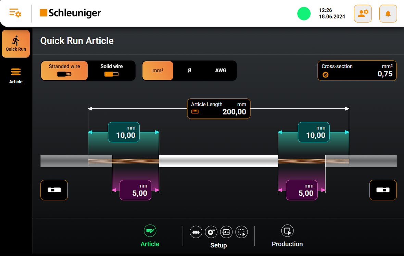Open the Article list in the sidebar
The image size is (404, 256).
[16, 75]
